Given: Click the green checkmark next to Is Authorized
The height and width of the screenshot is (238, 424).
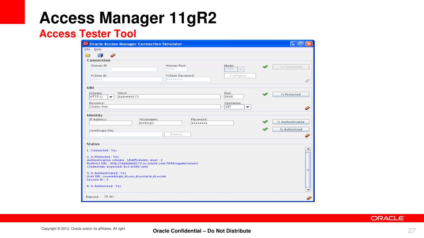Looking at the screenshot, I should 265,129.
